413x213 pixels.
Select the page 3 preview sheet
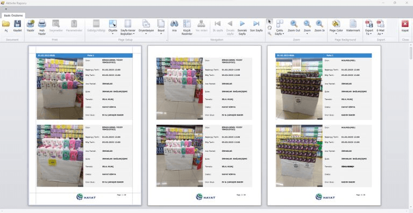[324, 125]
